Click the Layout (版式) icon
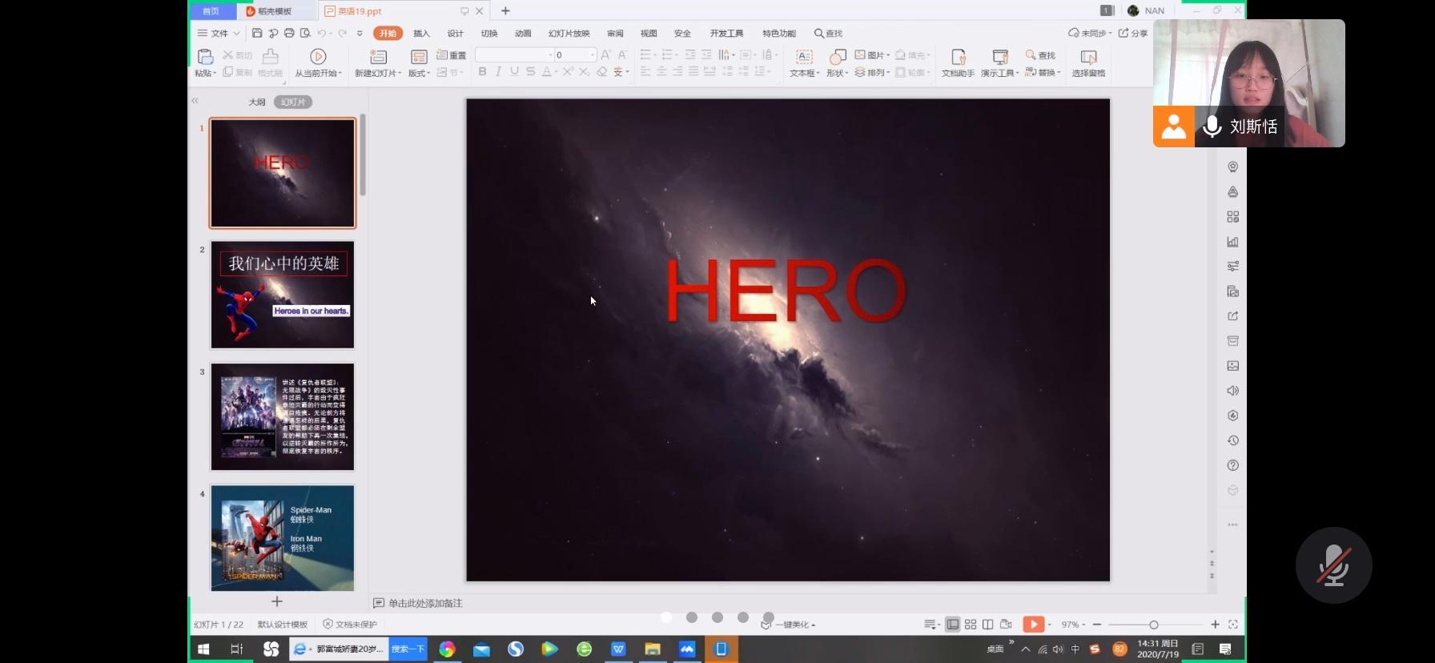 pos(419,56)
